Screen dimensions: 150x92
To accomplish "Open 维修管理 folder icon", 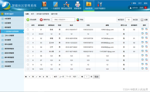I will [89, 4].
